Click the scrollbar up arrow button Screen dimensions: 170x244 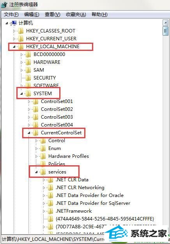coord(165,23)
